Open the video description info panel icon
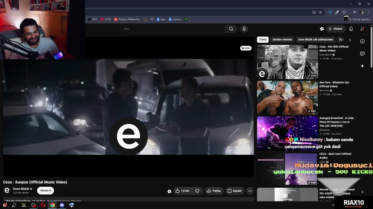373x209 pixels. coord(362,41)
